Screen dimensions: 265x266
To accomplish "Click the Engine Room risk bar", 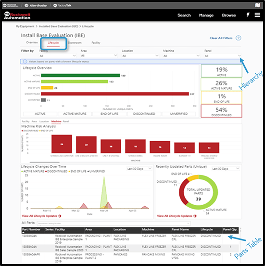I will (x=160, y=147).
